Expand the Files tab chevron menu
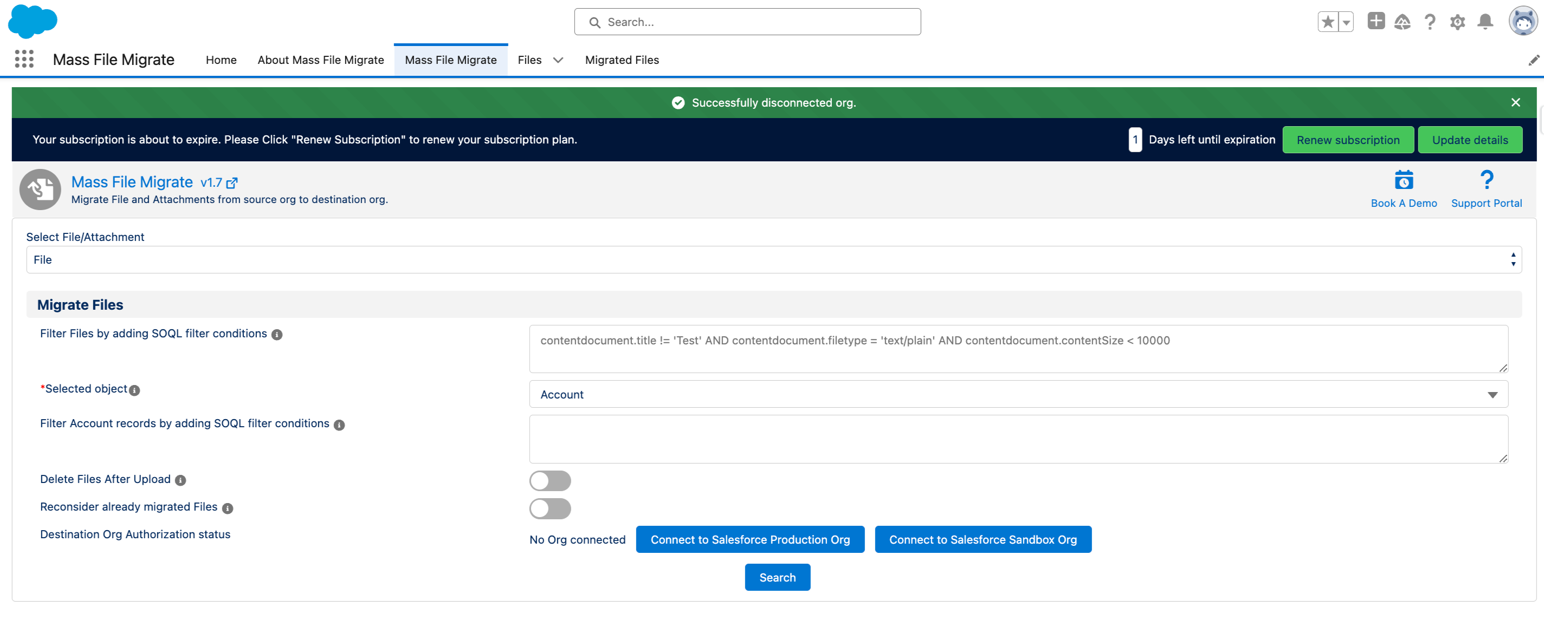Image resolution: width=1544 pixels, height=620 pixels. [558, 60]
